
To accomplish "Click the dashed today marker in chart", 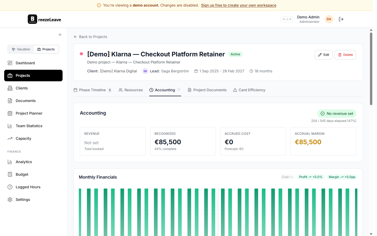I will click(218, 212).
